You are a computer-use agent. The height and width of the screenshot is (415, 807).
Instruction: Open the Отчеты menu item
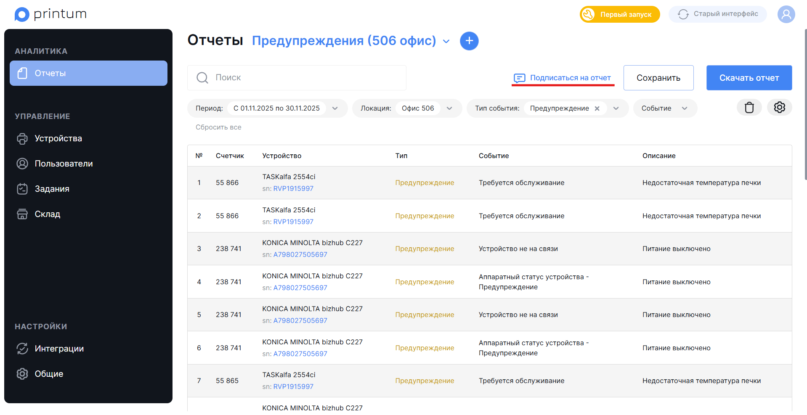88,73
